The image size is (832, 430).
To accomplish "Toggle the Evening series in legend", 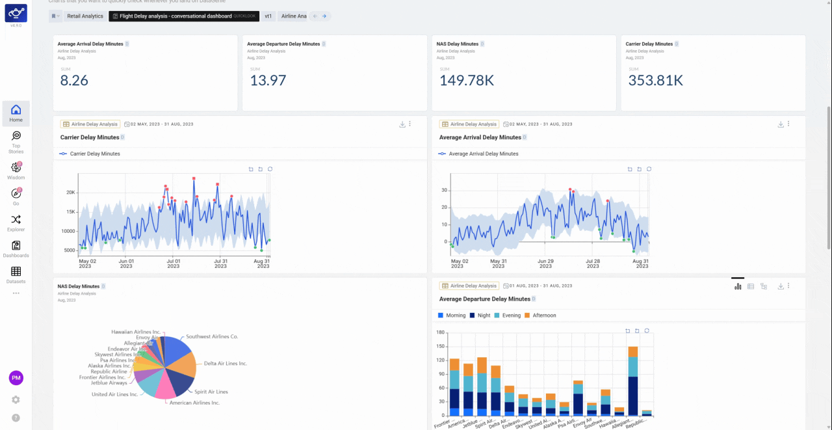I will [507, 316].
